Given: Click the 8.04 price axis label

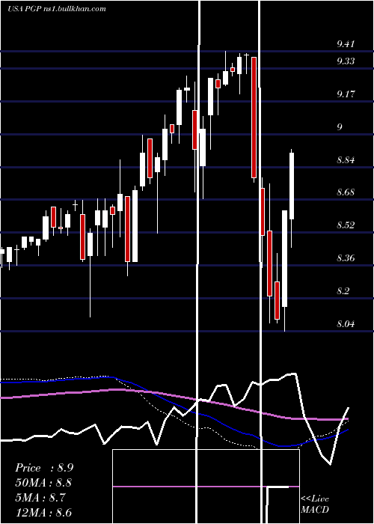Looking at the screenshot, I should pos(346,324).
